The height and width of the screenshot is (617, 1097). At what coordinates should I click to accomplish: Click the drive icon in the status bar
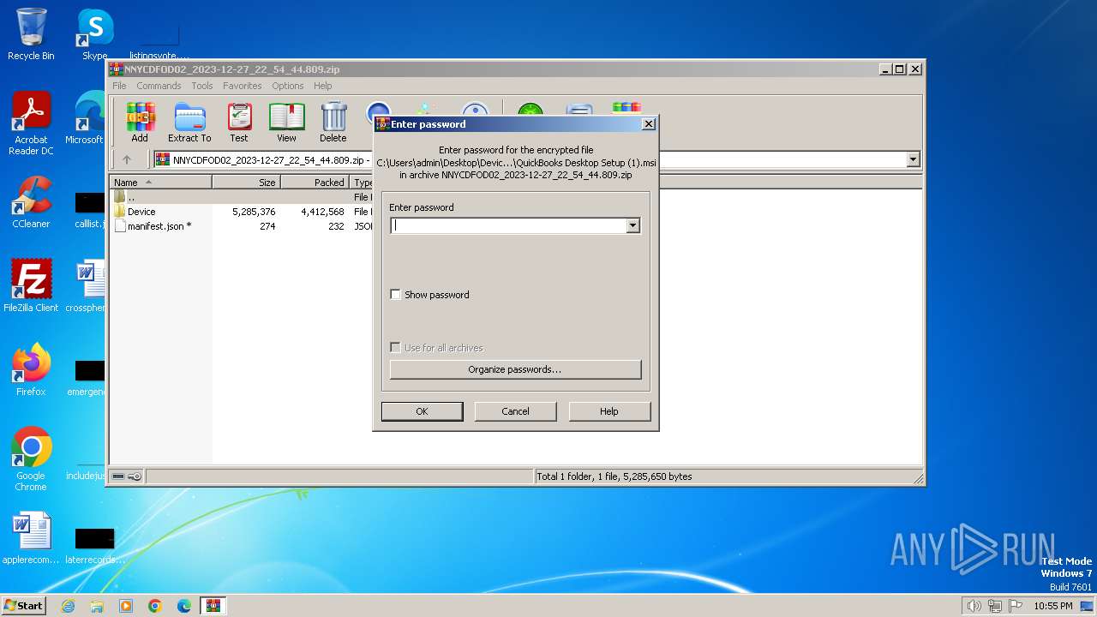pos(118,476)
